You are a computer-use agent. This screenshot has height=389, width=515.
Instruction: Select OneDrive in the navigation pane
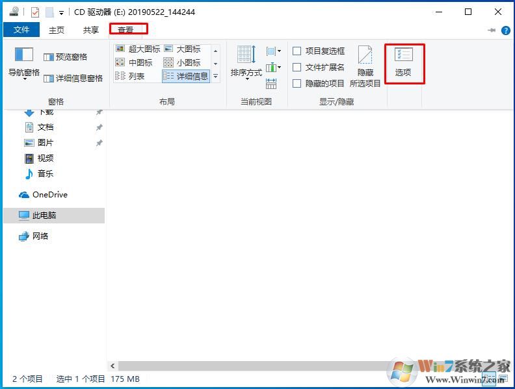(50, 195)
